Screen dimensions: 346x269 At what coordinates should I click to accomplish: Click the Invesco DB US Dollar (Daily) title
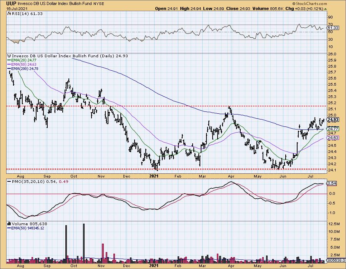point(70,56)
